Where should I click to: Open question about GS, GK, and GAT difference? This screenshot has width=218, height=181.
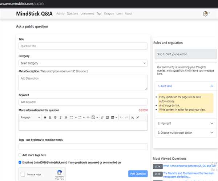(190, 166)
